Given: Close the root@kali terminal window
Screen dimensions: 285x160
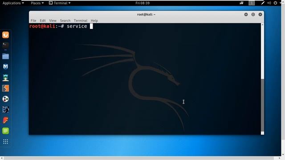Looking at the screenshot, I should [x=260, y=15].
